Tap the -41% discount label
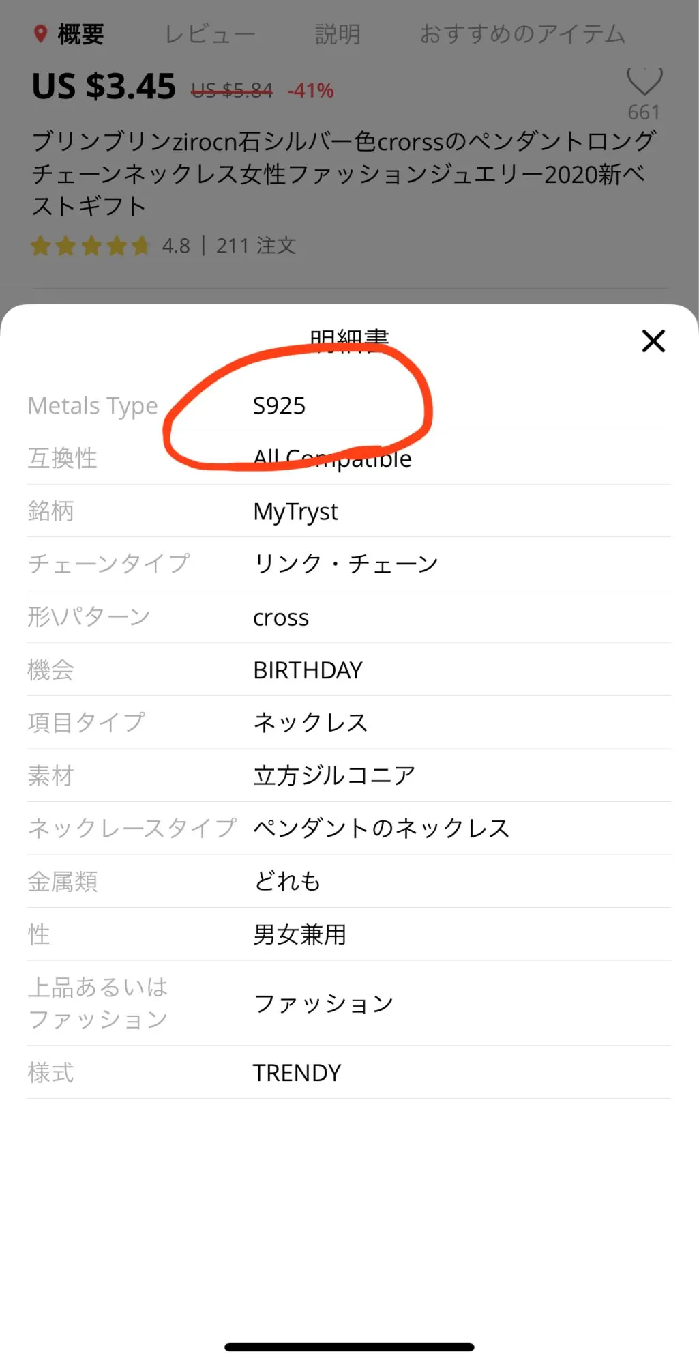This screenshot has height=1365, width=699. pos(310,90)
